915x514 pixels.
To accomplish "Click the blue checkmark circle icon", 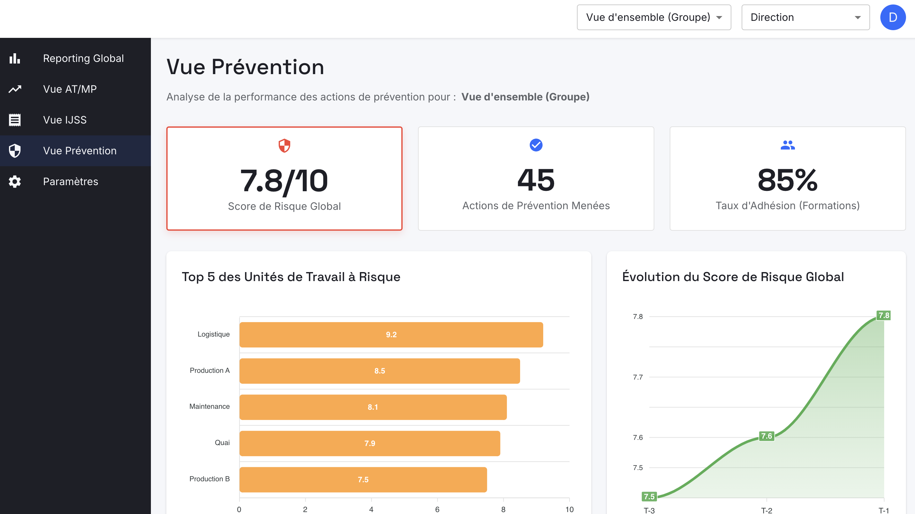I will click(x=536, y=145).
